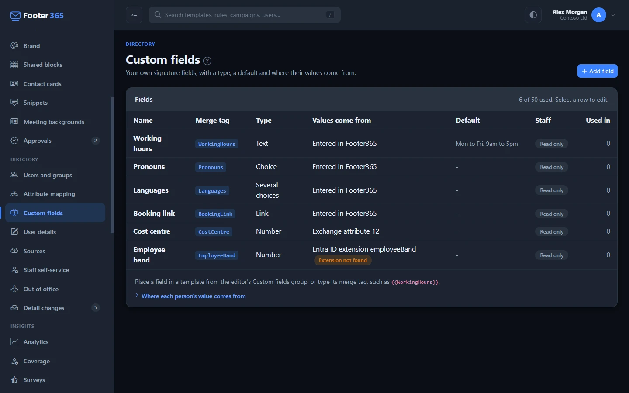Click the Attribute mapping icon

14,194
